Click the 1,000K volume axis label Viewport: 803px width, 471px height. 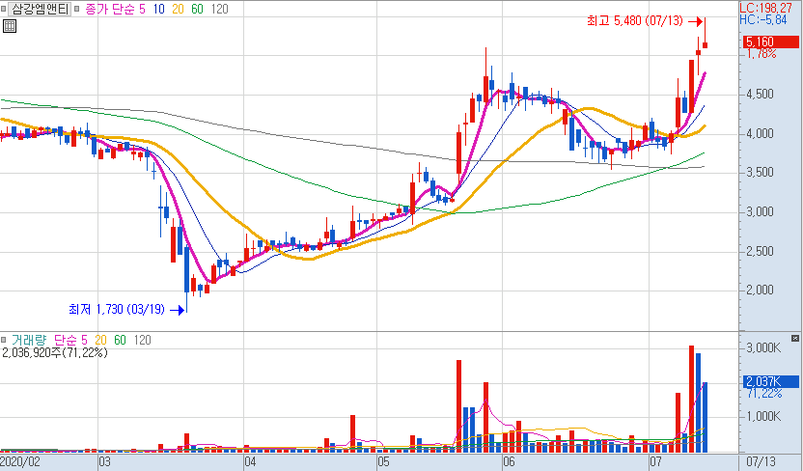(x=763, y=417)
